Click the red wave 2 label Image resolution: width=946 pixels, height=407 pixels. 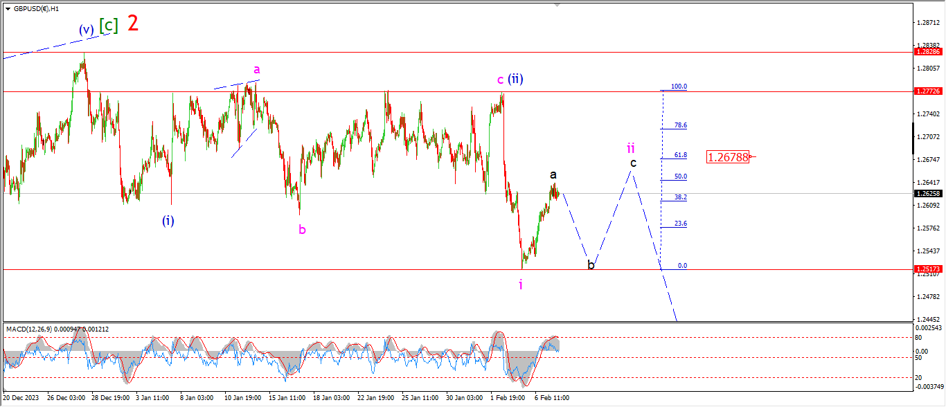coord(133,24)
